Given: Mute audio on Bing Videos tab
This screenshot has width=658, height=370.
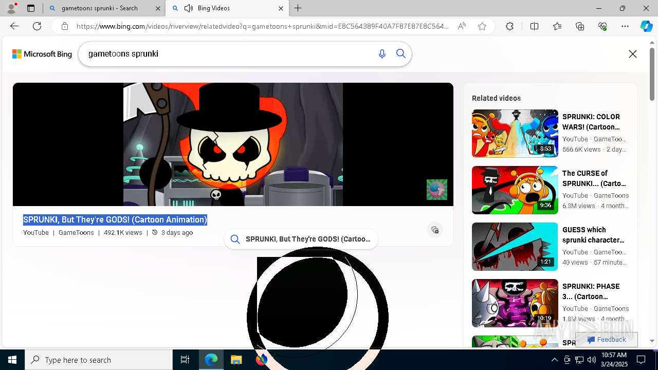Looking at the screenshot, I should pyautogui.click(x=189, y=8).
